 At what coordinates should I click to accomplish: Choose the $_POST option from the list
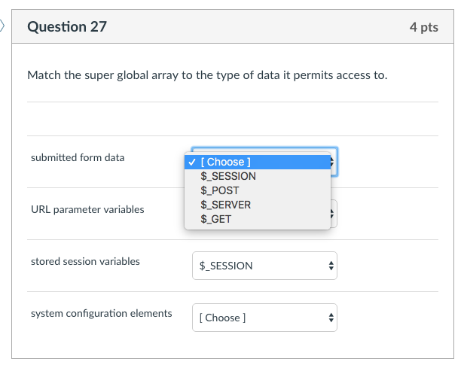coord(219,190)
